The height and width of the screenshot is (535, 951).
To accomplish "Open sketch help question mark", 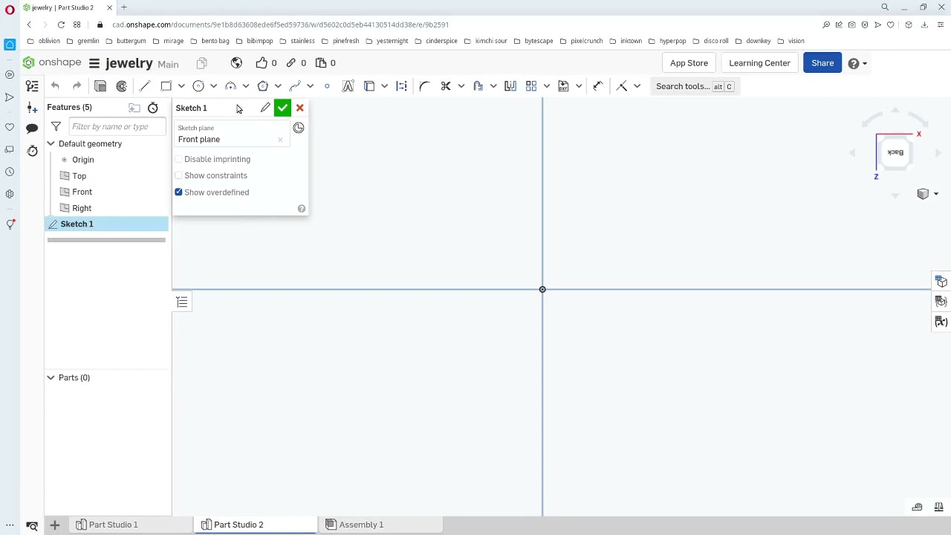I will [x=301, y=209].
